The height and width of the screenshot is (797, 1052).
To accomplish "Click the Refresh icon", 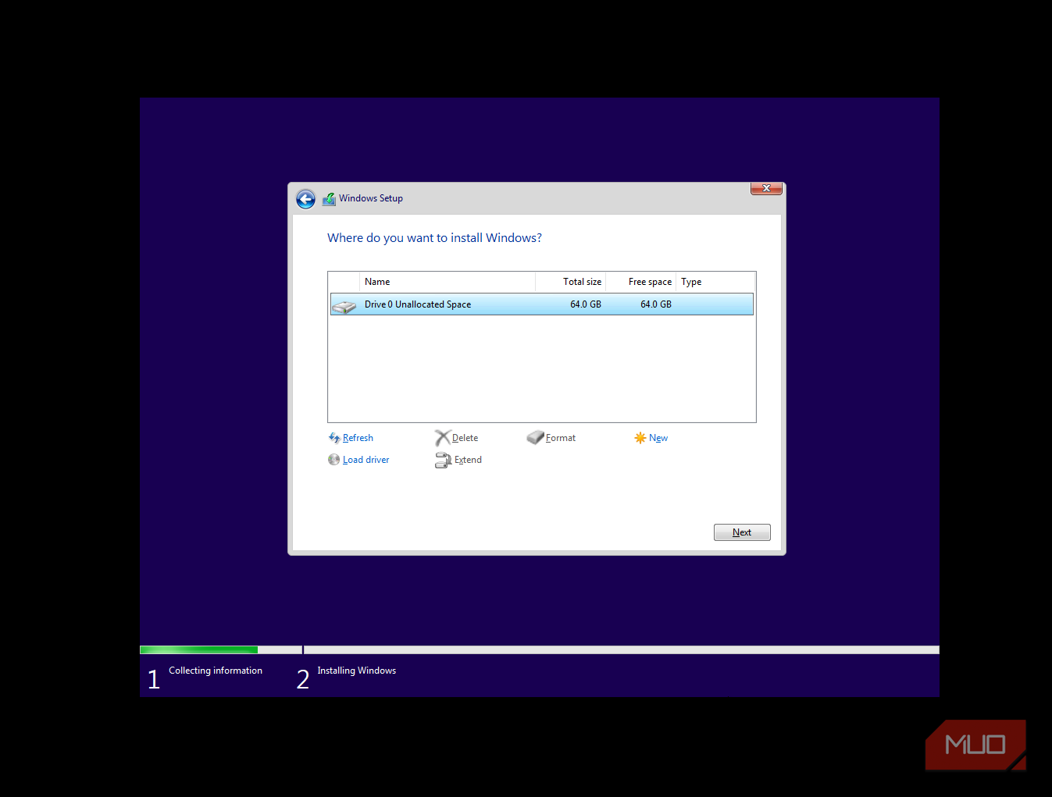I will 334,438.
